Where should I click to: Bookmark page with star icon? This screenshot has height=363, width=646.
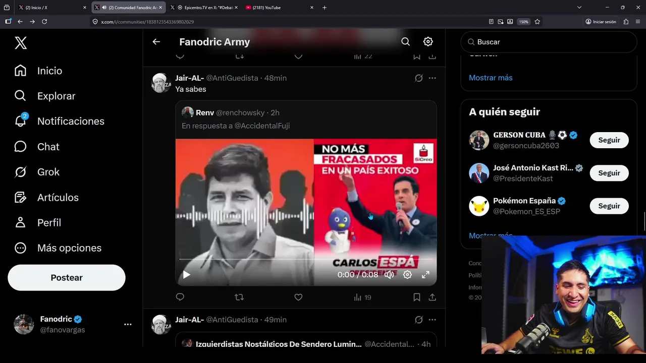(x=537, y=22)
